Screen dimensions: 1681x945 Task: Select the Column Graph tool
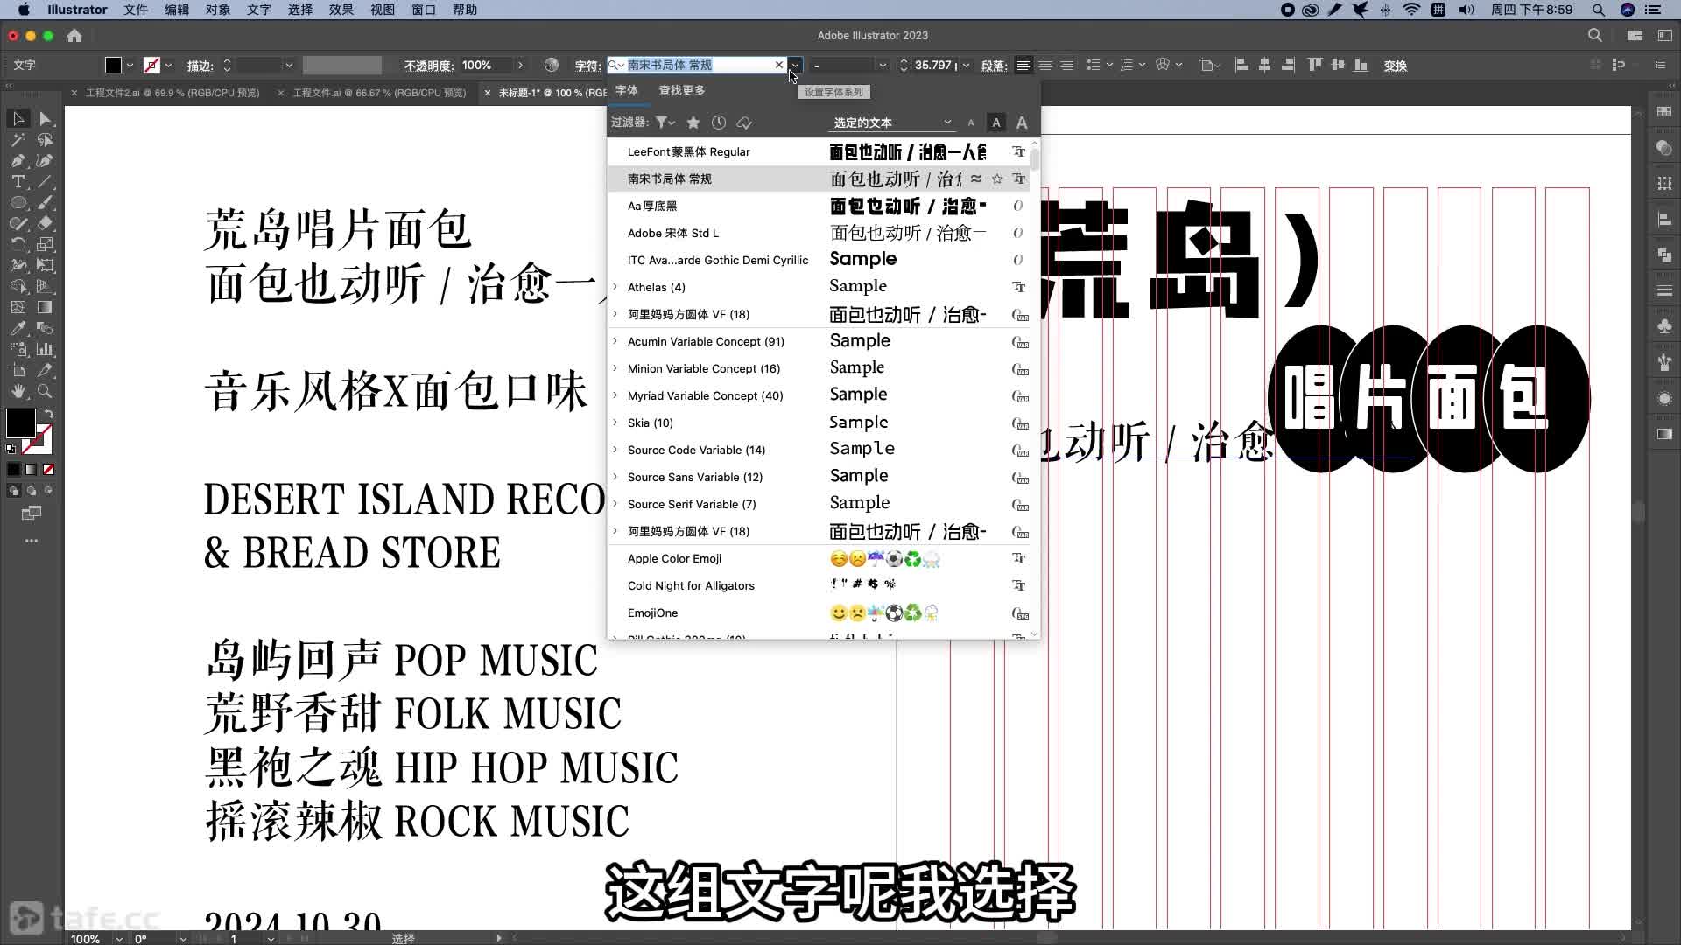pos(46,349)
